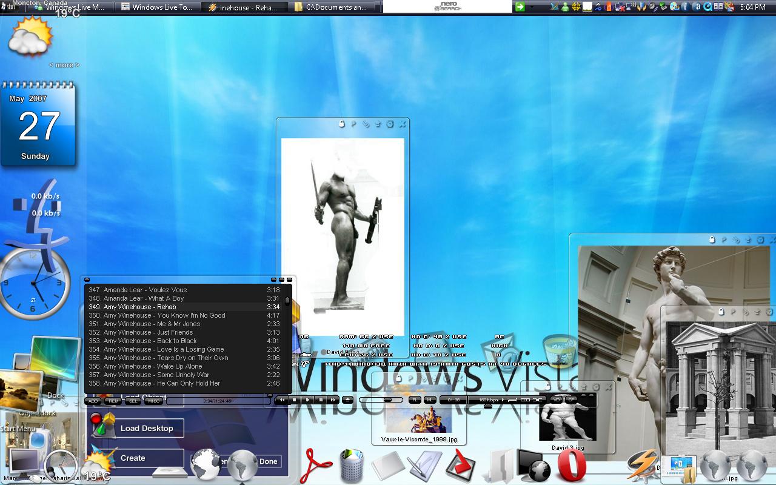The height and width of the screenshot is (485, 776).
Task: Open the Recycle Bin dock icon
Action: [351, 466]
